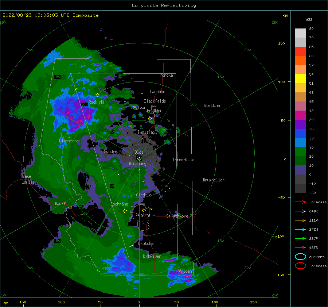Click the Ponoka label
Image resolution: width=328 pixels, height=307 pixels.
click(x=166, y=75)
